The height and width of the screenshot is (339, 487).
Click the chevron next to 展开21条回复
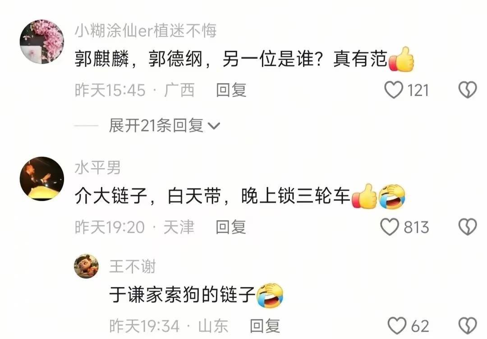(213, 126)
